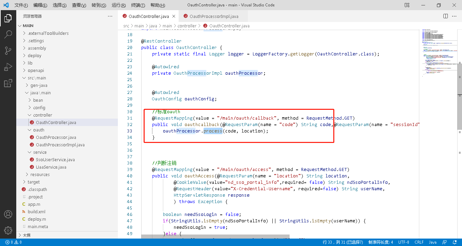The height and width of the screenshot is (246, 462).
Task: Open the Extensions view
Action: click(x=8, y=83)
